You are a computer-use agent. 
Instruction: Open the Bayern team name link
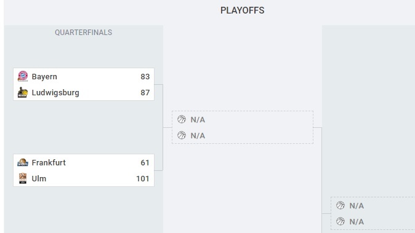[44, 77]
